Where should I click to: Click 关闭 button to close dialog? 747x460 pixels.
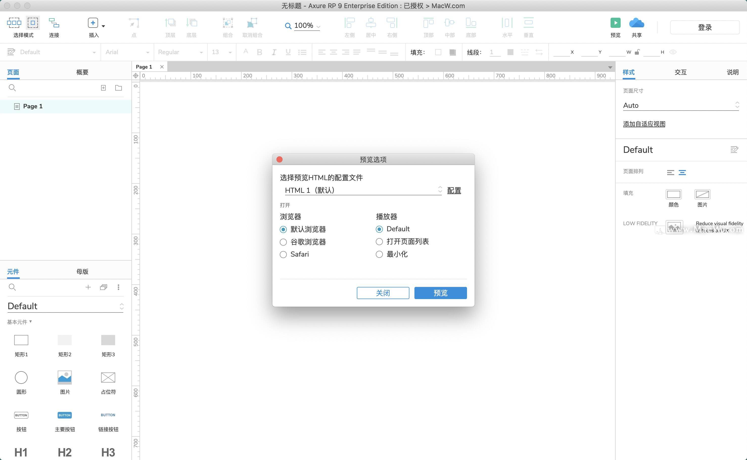383,292
